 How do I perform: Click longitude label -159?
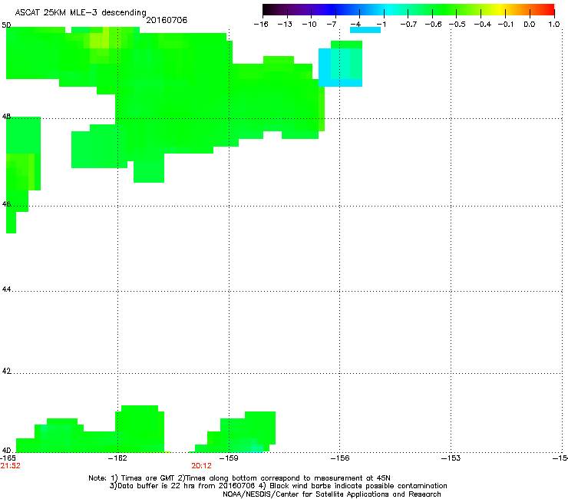coord(229,458)
